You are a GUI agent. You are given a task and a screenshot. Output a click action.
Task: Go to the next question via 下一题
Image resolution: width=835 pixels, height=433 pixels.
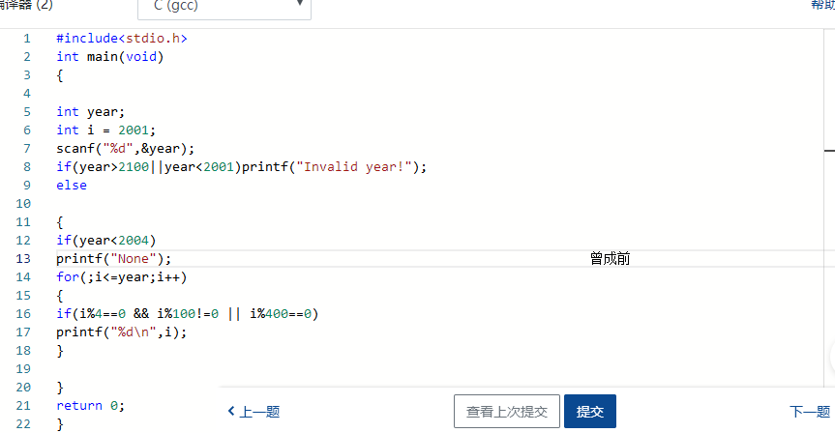pos(809,412)
